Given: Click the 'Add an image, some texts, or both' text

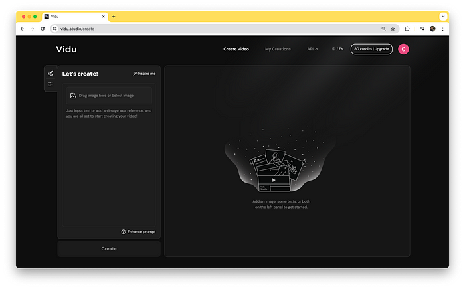Looking at the screenshot, I should click(x=281, y=201).
